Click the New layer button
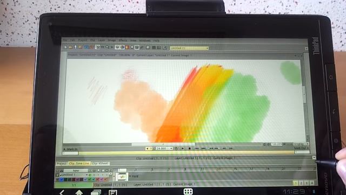Screen dimensions: 346x195 click(x=76, y=171)
